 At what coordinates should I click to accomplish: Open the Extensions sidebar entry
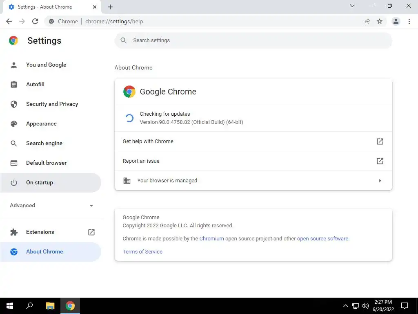51,232
